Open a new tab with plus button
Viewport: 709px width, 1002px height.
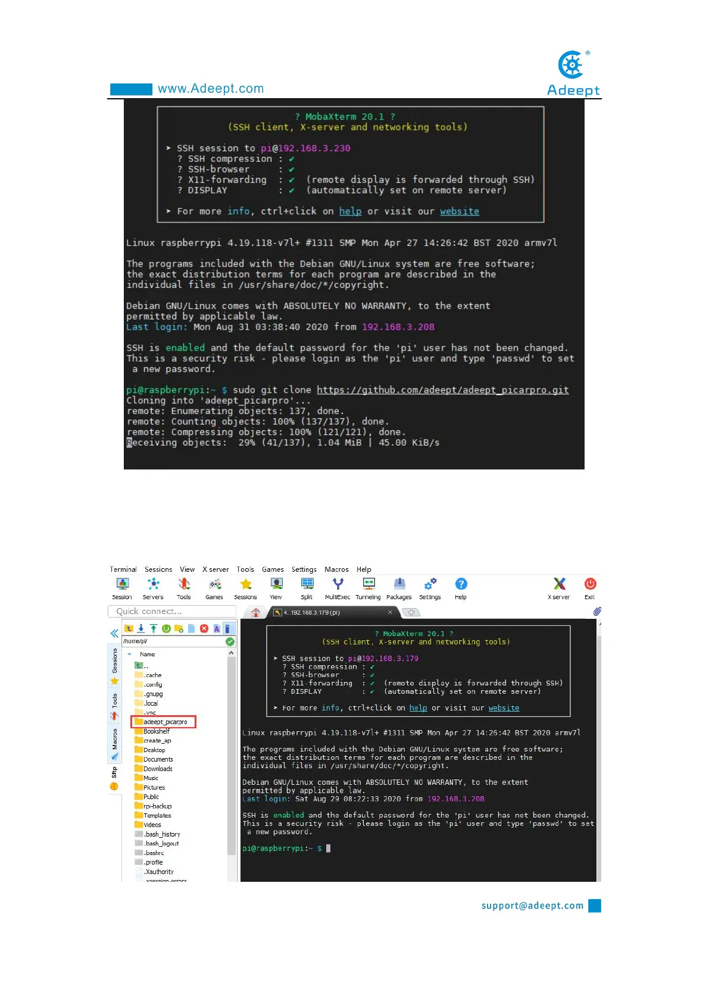(411, 612)
